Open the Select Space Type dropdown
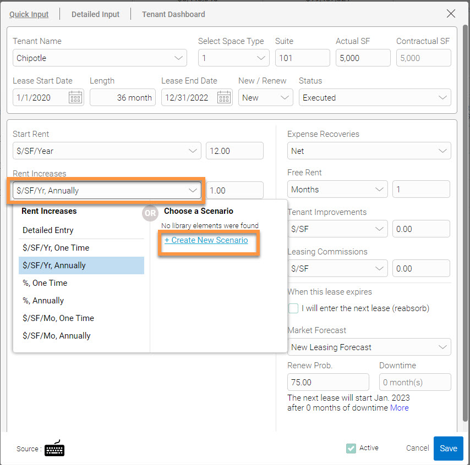This screenshot has height=465, width=470. (234, 58)
